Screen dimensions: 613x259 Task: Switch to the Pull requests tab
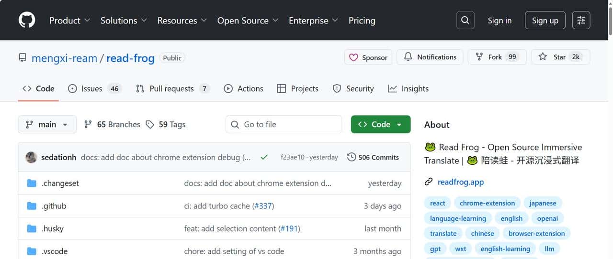(x=172, y=89)
